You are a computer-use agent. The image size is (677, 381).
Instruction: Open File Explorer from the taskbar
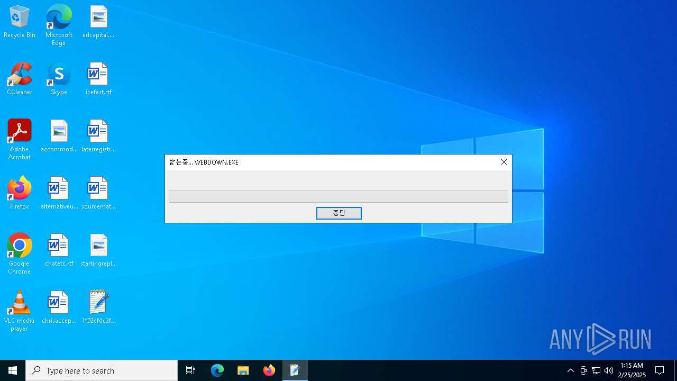pos(243,370)
